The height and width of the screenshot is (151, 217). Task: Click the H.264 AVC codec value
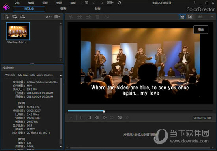tap(33, 107)
